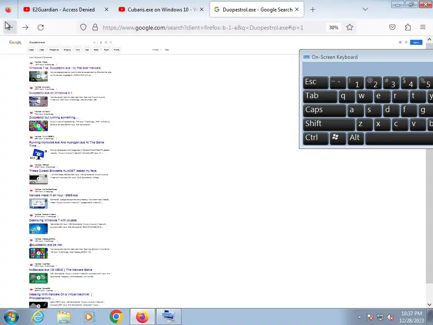The image size is (433, 325).
Task: Open NoEscape.exe VS MEMZ result link
Action: pos(61,270)
